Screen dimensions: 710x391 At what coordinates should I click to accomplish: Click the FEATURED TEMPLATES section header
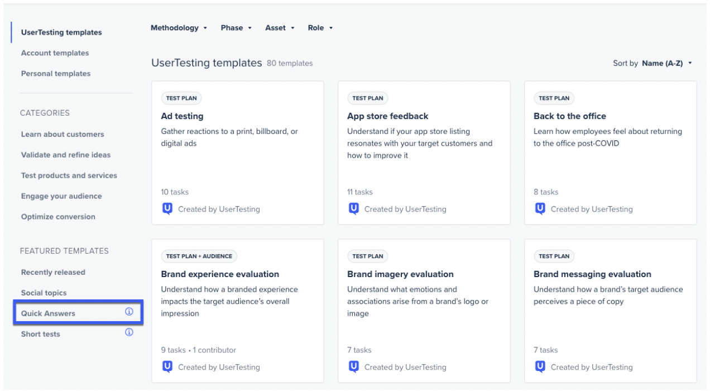(64, 251)
